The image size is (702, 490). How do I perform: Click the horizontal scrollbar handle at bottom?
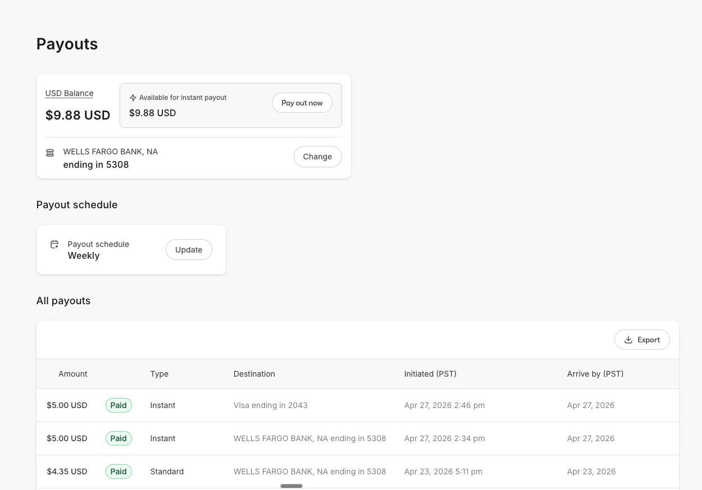291,486
